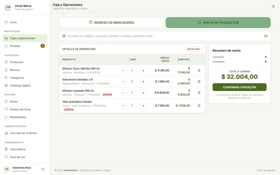Focus the product search input
280x175 pixels.
164,36
